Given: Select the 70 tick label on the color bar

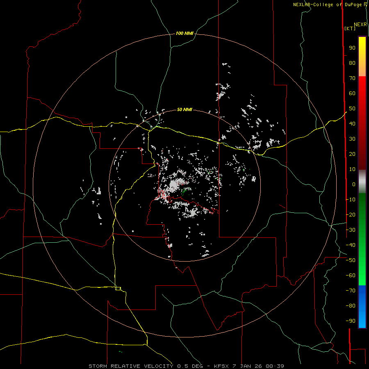Looking at the screenshot, I should tap(352, 78).
